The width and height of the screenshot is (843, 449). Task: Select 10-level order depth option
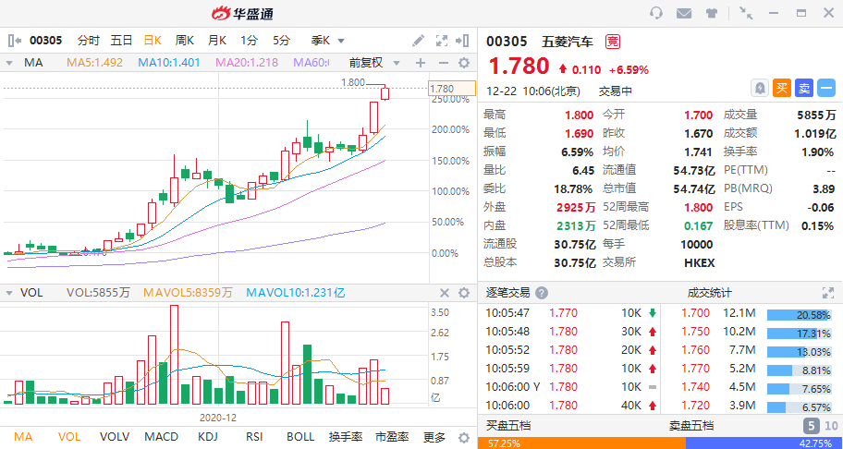831,427
